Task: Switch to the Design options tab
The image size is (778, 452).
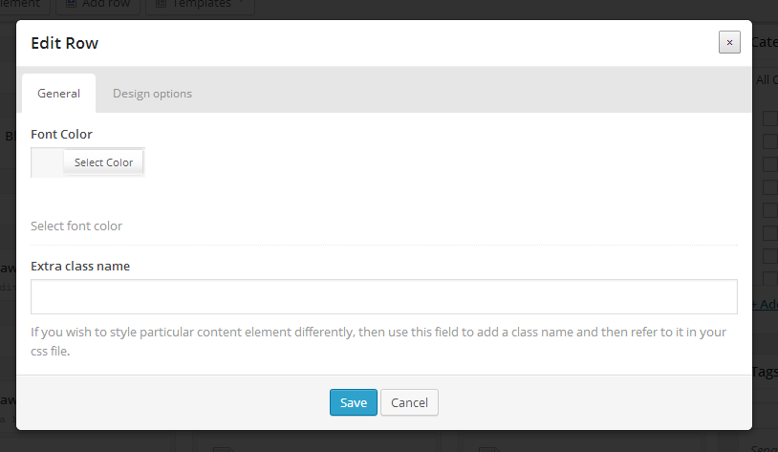Action: coord(152,94)
